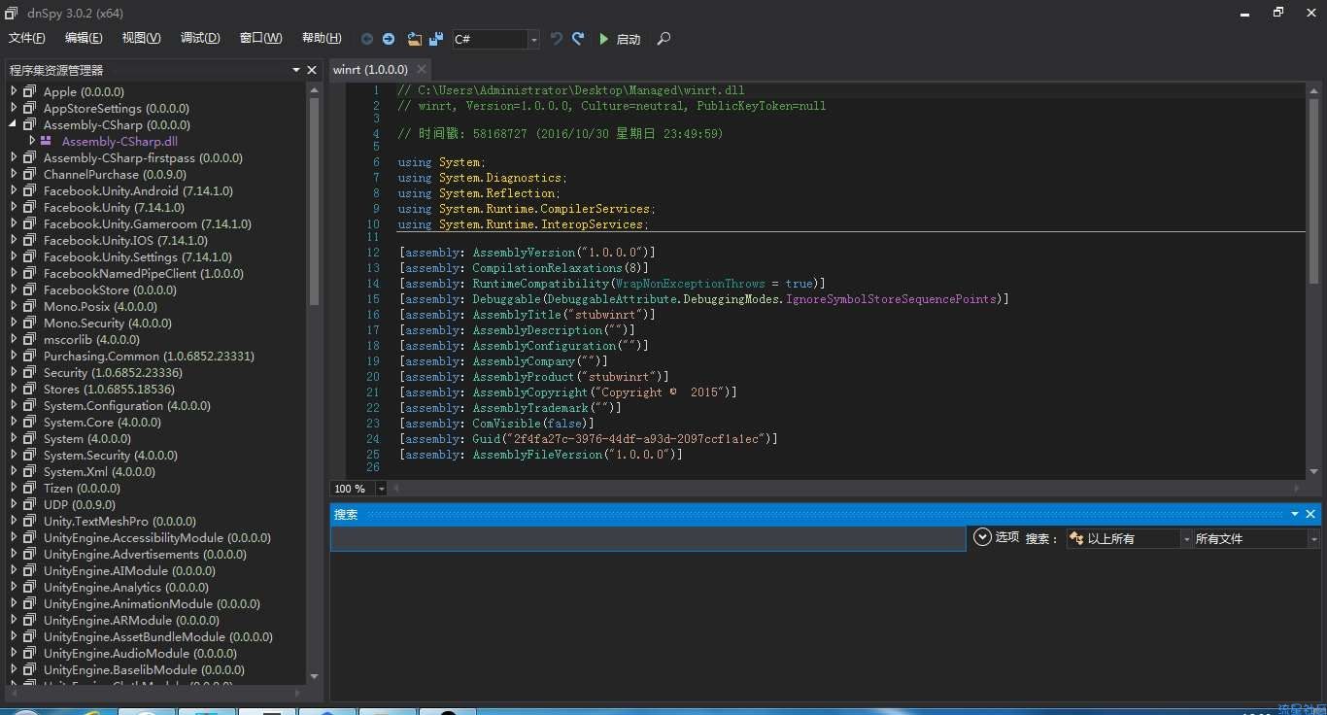Select Unity.TextMeshPro (0.0.0.0) assembly

[119, 521]
